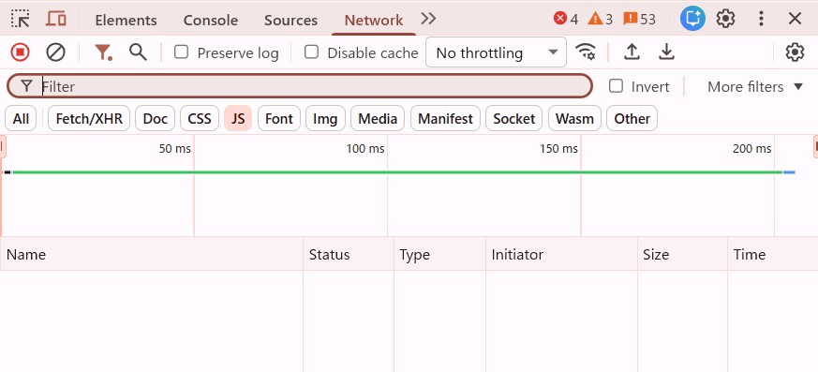Show more DevTools tabs via chevrons

point(428,19)
